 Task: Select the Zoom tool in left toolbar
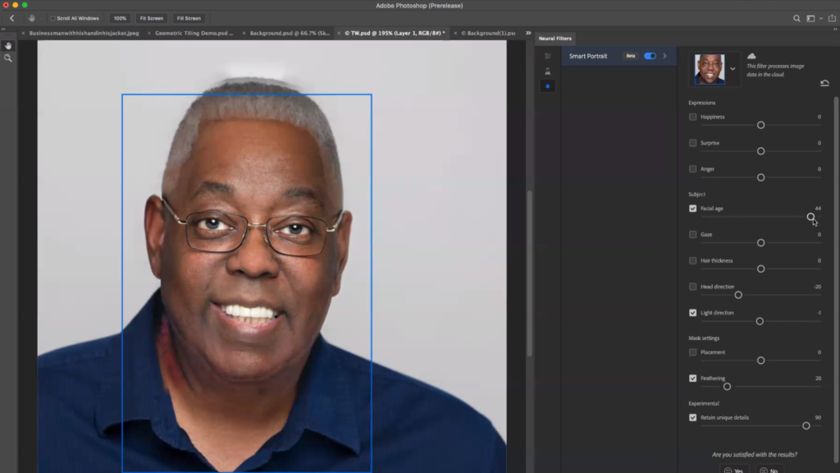click(8, 58)
